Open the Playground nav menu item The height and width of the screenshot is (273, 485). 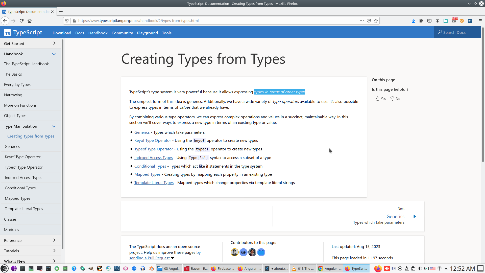(x=147, y=33)
